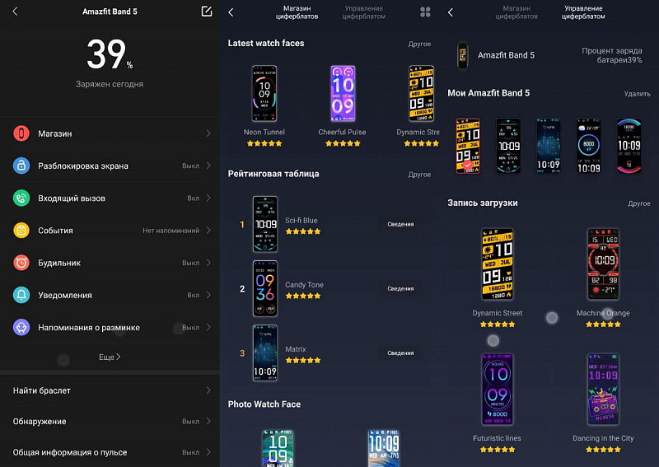Open Dynamic Street in Запись загрузки

coord(498,264)
